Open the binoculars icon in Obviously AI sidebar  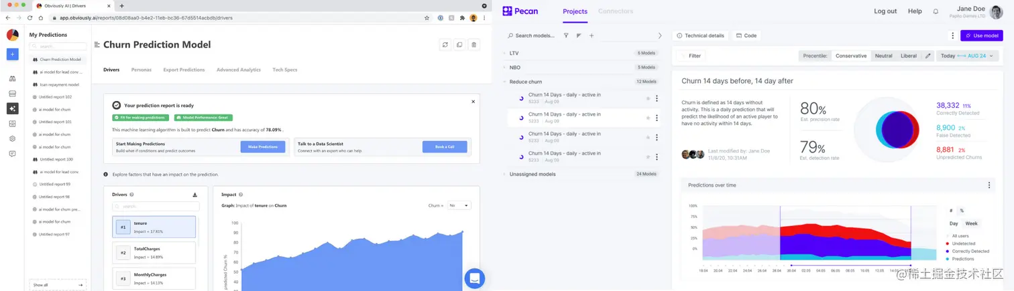[12, 78]
